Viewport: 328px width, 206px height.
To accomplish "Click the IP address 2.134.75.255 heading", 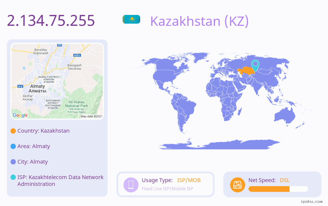I will (51, 20).
